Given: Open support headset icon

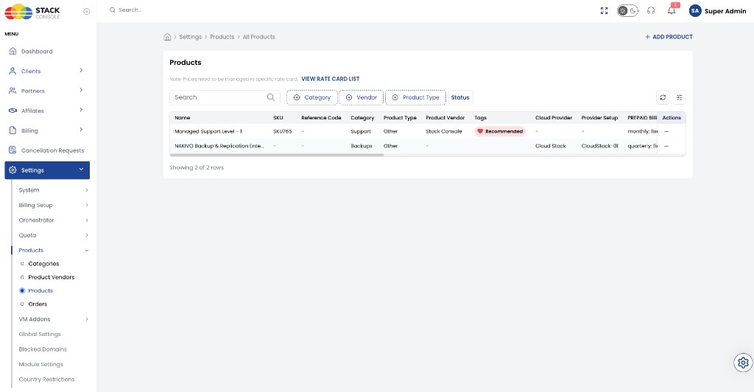Looking at the screenshot, I should tap(651, 10).
